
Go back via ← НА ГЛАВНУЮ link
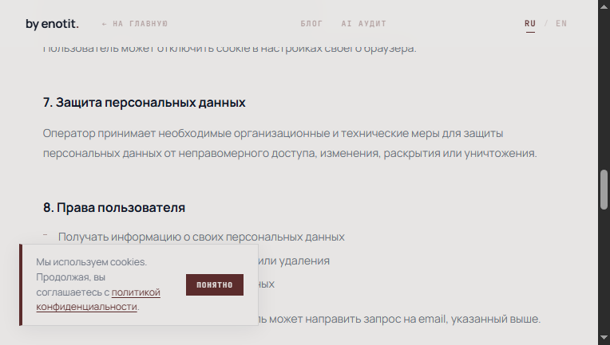(x=135, y=24)
